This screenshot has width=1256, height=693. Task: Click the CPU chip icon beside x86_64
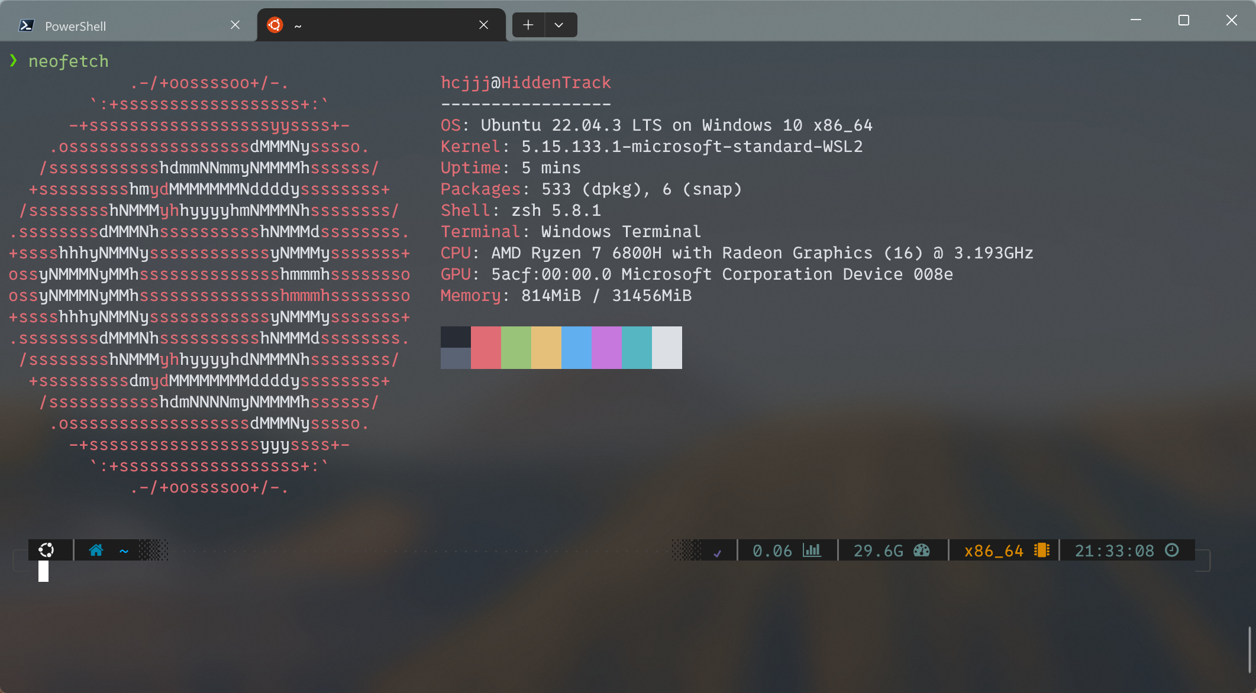1041,550
